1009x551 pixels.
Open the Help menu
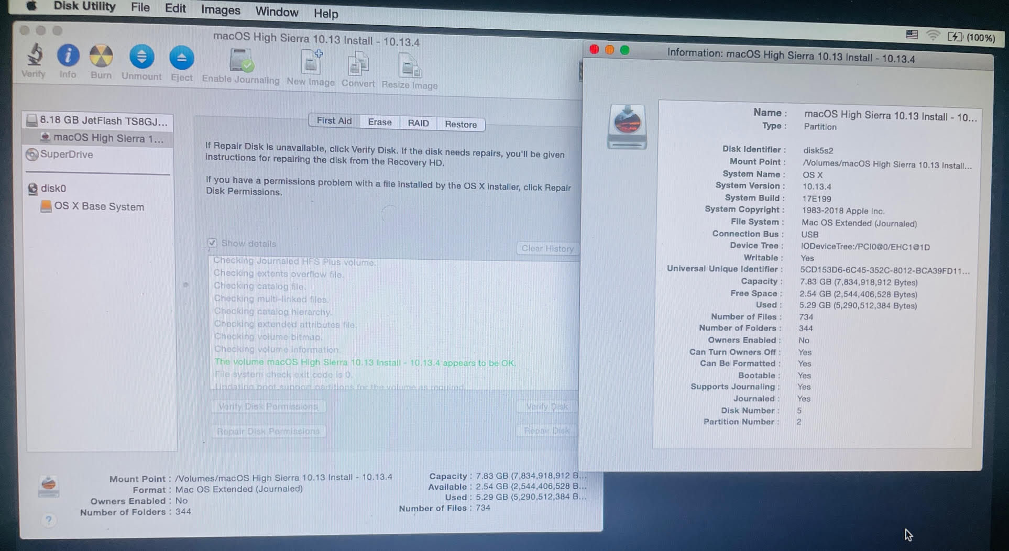326,14
